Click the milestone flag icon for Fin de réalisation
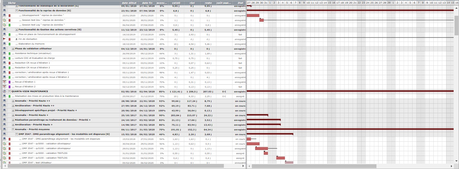Viewport: 459px width, 169px height. pyautogui.click(x=4, y=39)
